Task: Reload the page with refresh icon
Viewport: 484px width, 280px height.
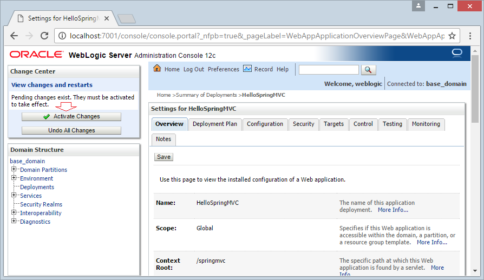Action: pyautogui.click(x=44, y=36)
